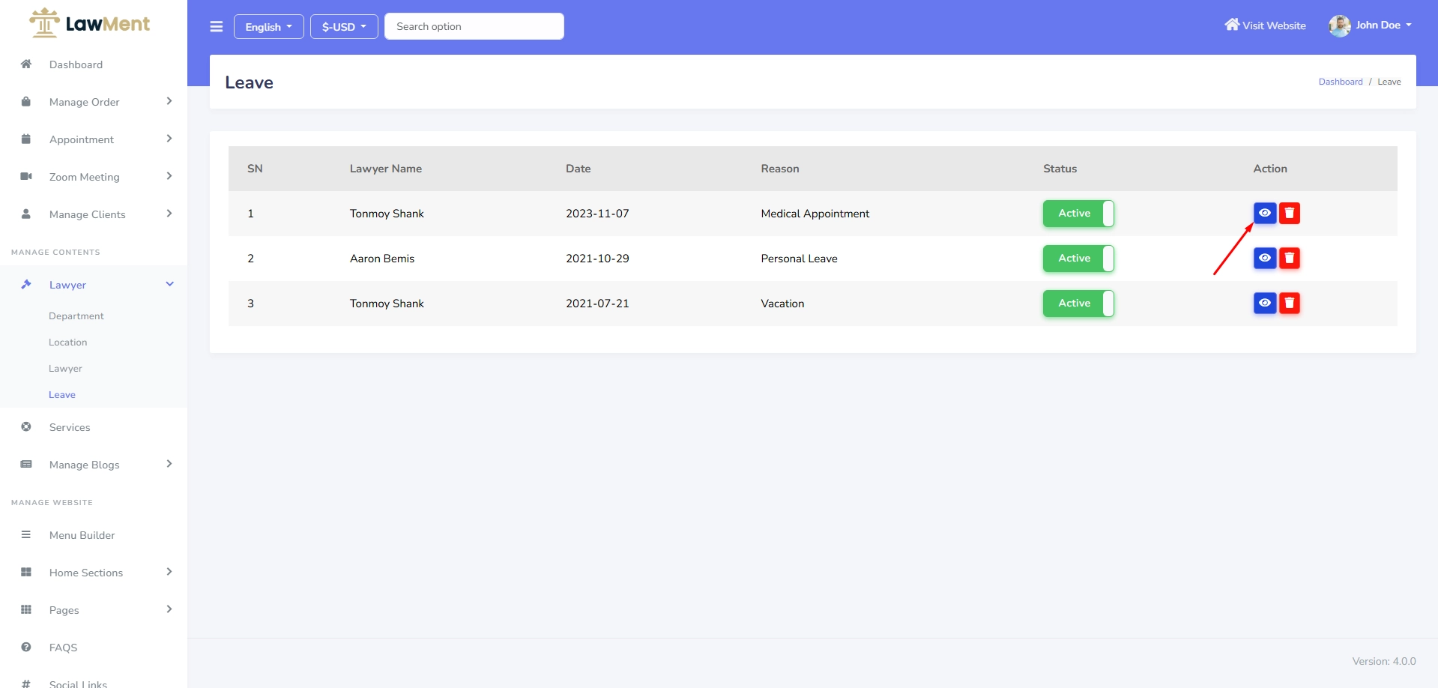Open the Services menu item
Screen dimensions: 1438x688
70,427
